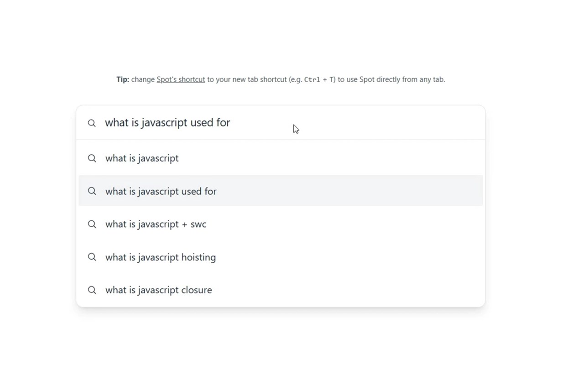Click the search icon beside the hoisting suggestion
This screenshot has width=584, height=365.
(x=92, y=257)
